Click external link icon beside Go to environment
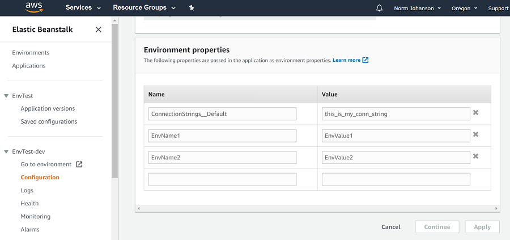This screenshot has height=240, width=510. click(79, 165)
